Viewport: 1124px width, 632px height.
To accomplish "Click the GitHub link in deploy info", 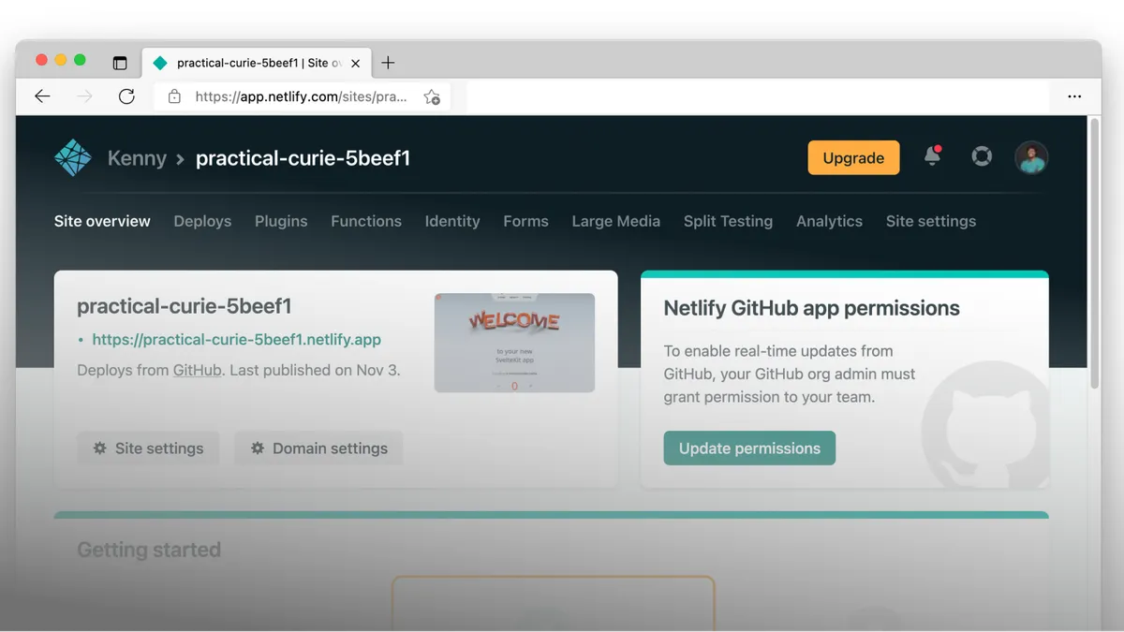I will (x=197, y=370).
